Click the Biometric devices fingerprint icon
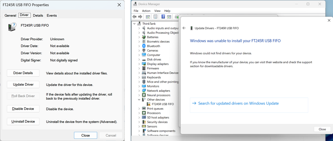The image size is (333, 141). 144,41
